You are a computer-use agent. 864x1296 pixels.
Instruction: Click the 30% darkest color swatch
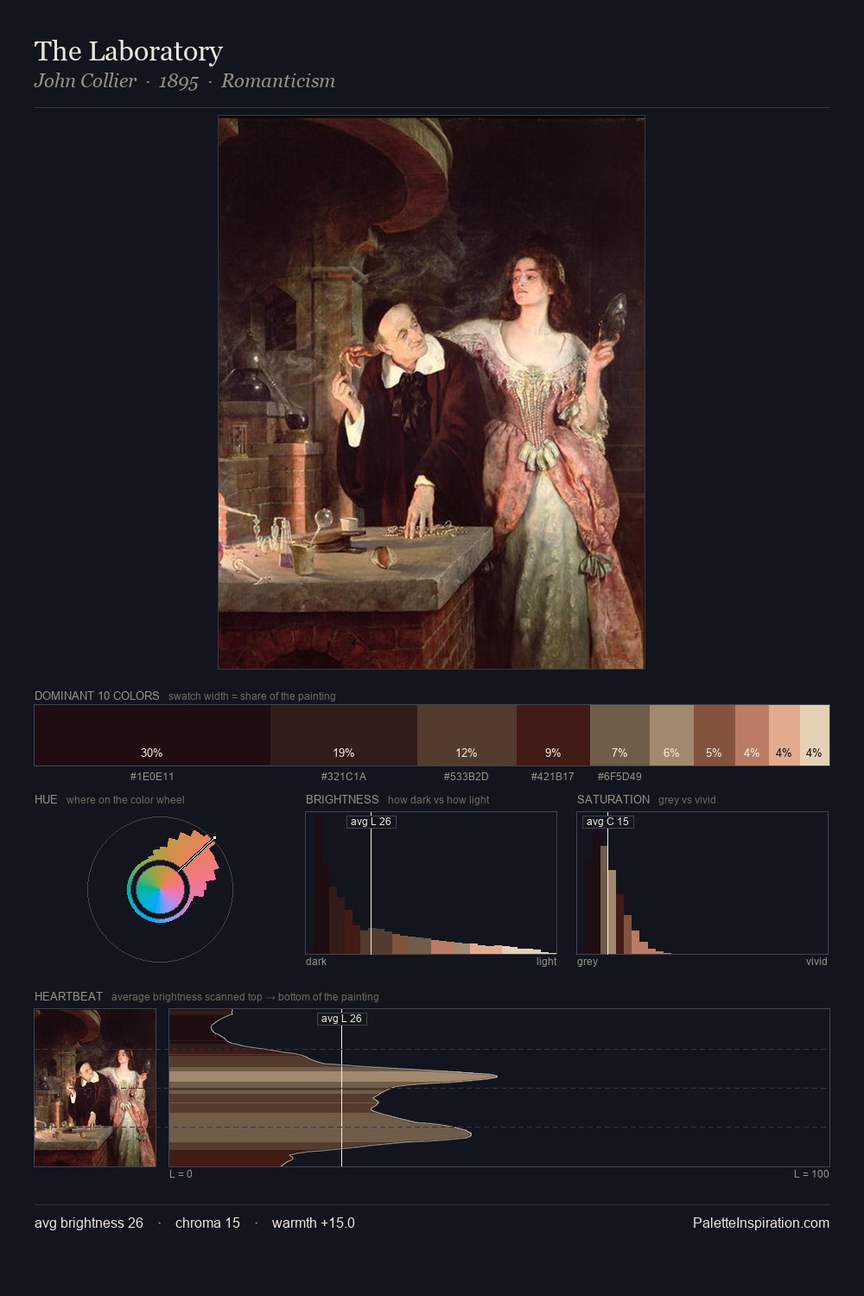(152, 735)
